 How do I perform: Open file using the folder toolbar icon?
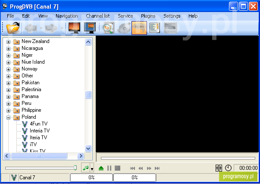point(13,28)
